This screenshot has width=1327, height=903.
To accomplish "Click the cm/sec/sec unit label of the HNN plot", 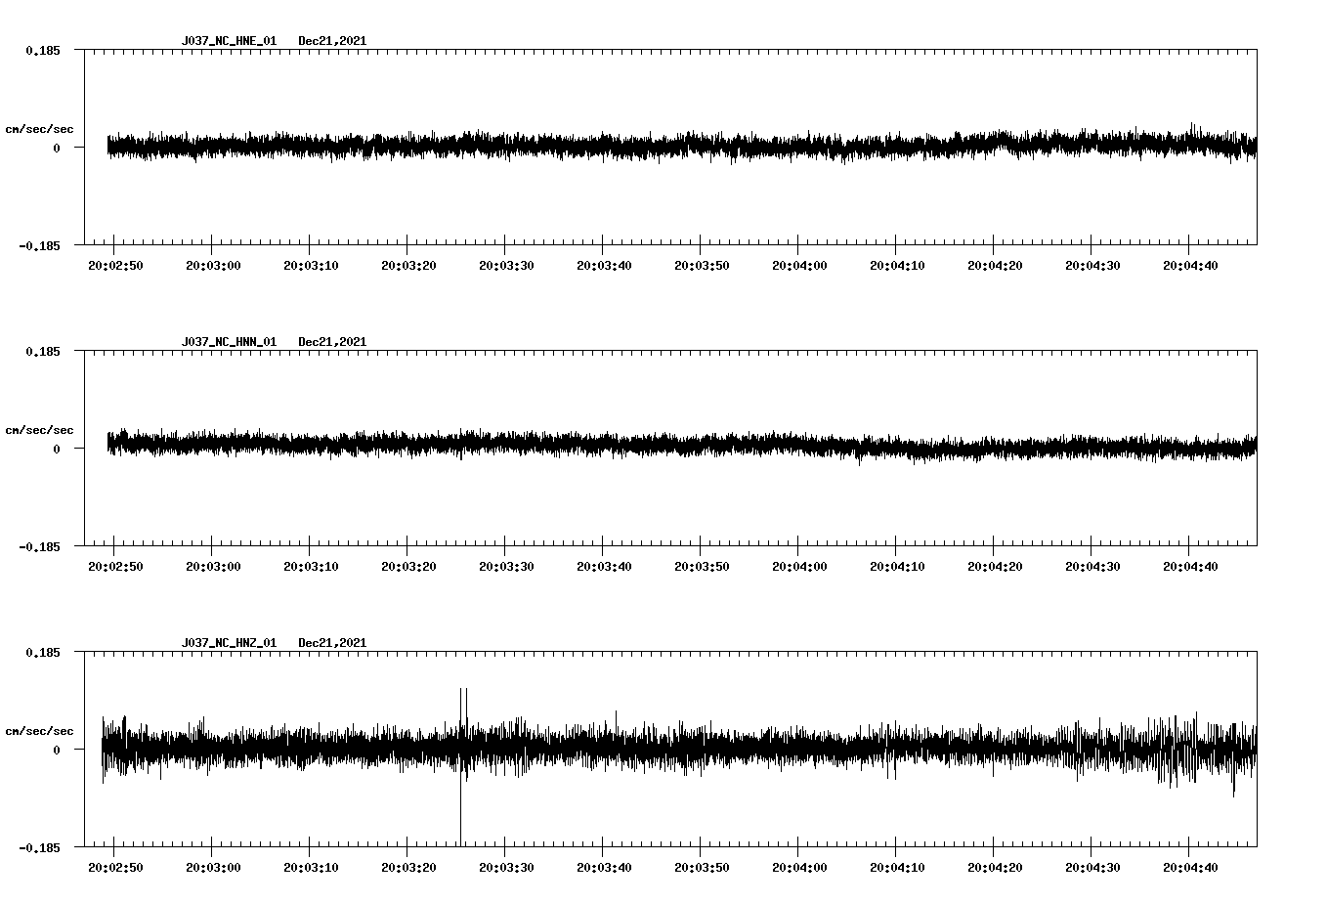I will click(39, 430).
